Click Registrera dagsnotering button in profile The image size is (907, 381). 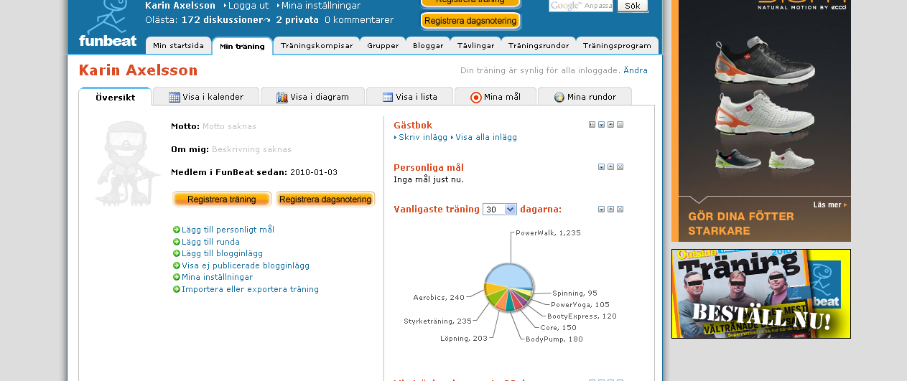[325, 199]
